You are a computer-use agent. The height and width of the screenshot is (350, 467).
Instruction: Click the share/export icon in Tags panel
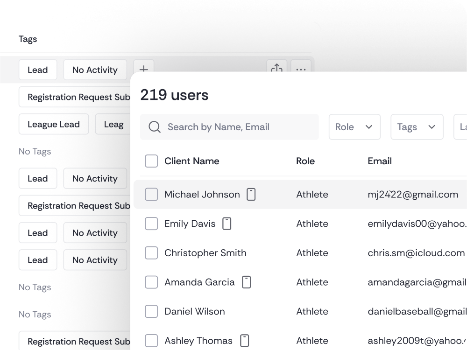click(277, 68)
